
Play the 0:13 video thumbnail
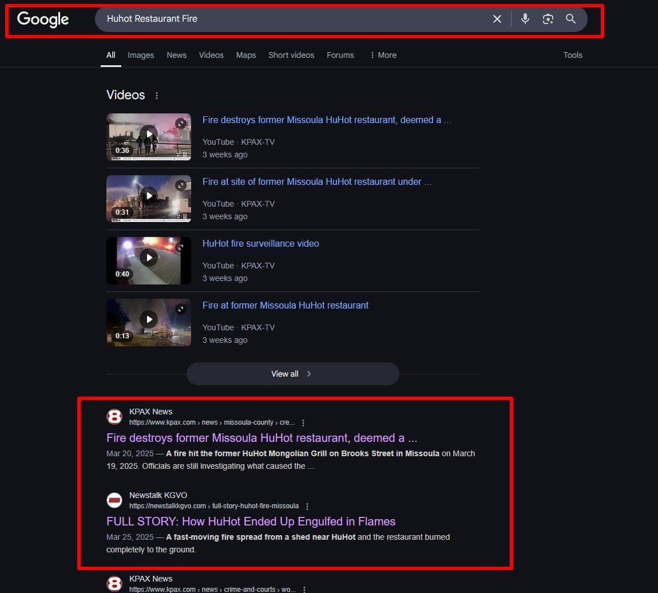pos(149,322)
